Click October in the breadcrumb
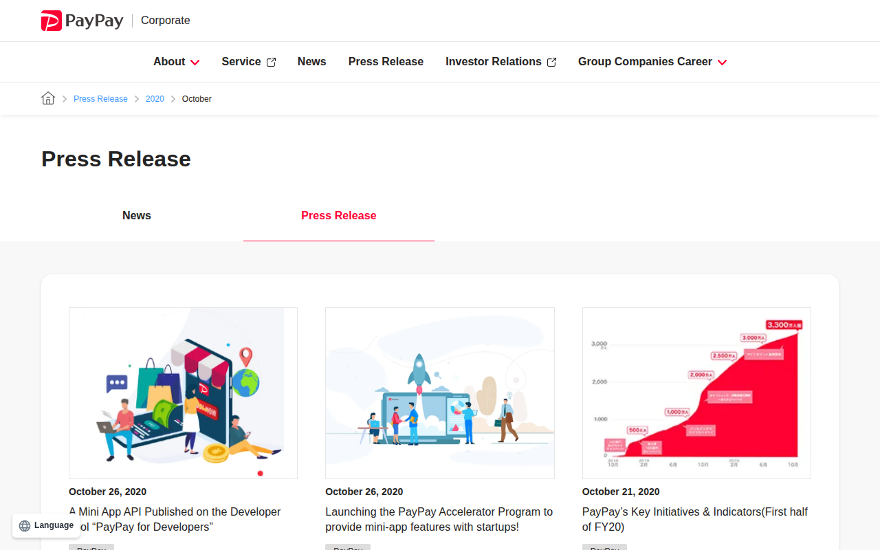 click(x=197, y=99)
